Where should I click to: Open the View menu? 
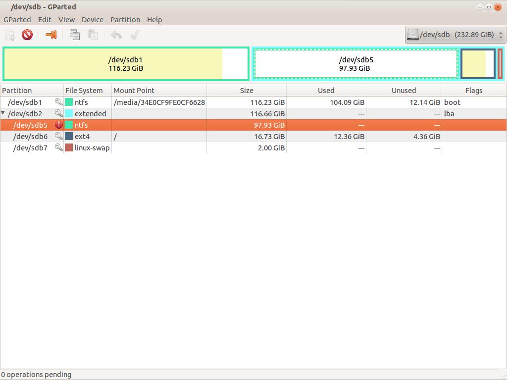point(66,20)
